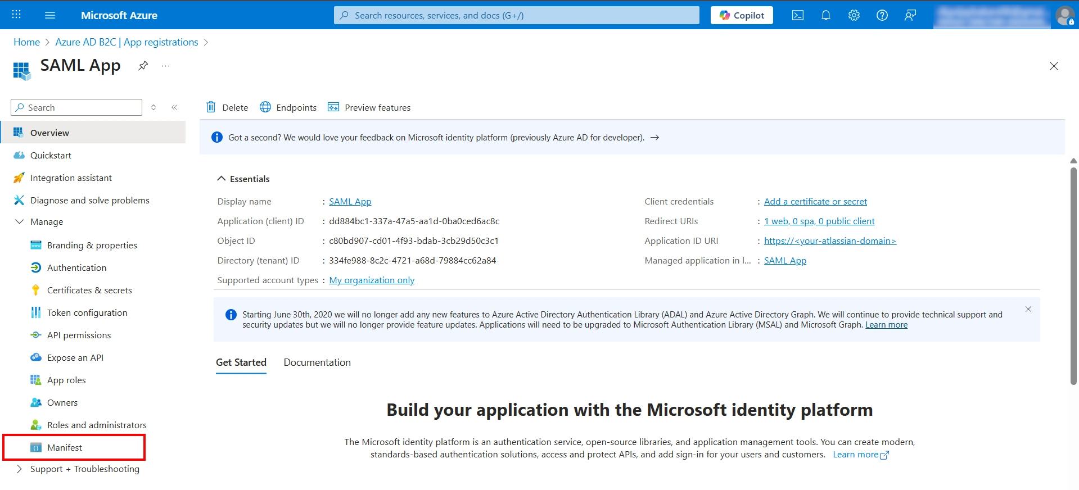Open Managed application SAML App link
Screen dimensions: 1079x490
click(x=785, y=260)
